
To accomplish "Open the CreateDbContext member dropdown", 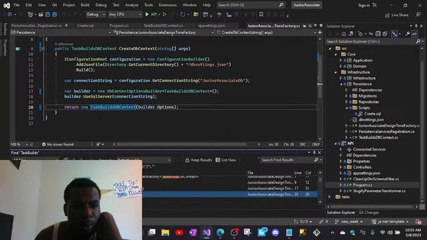I will tap(267, 33).
